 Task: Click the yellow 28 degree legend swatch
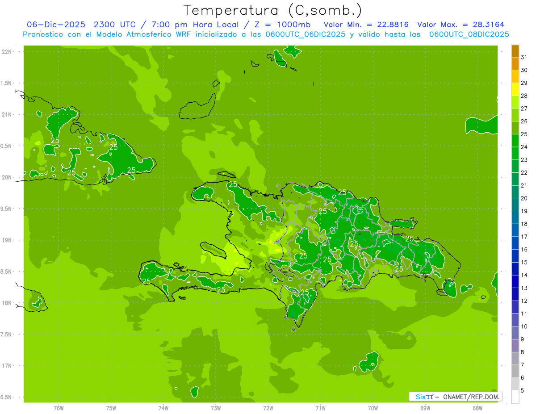tap(515, 89)
